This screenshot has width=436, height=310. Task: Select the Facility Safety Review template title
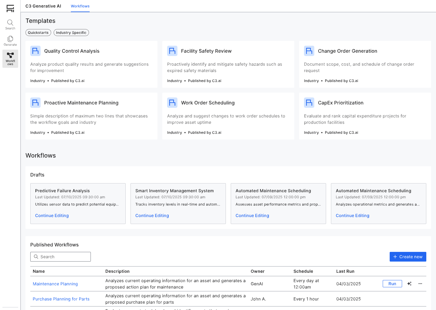(x=206, y=51)
